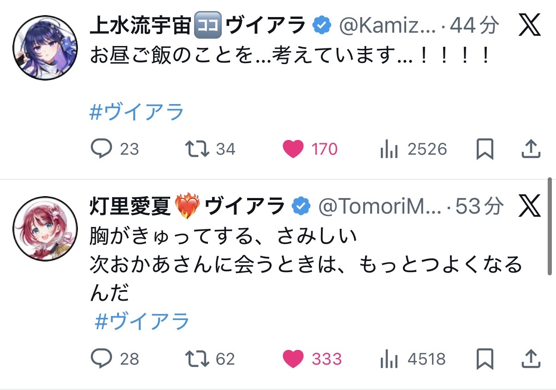Unlike the post with 170 likes
The image size is (556, 390).
click(x=293, y=149)
